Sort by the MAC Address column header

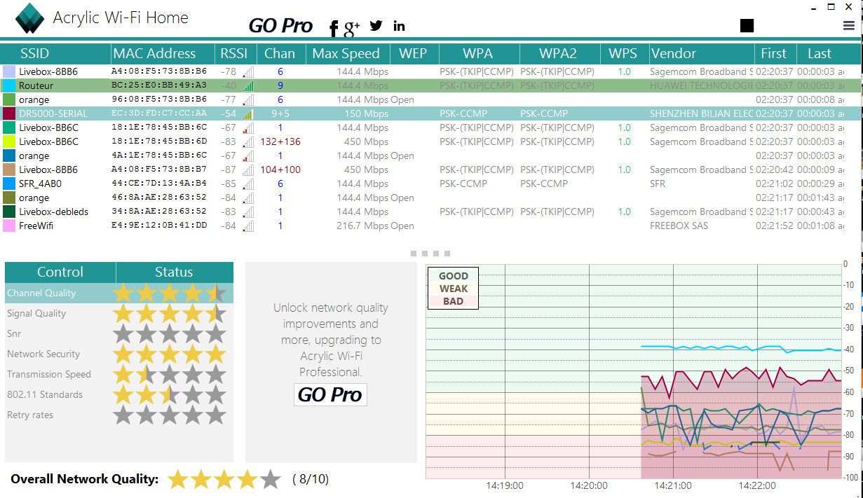click(x=163, y=54)
